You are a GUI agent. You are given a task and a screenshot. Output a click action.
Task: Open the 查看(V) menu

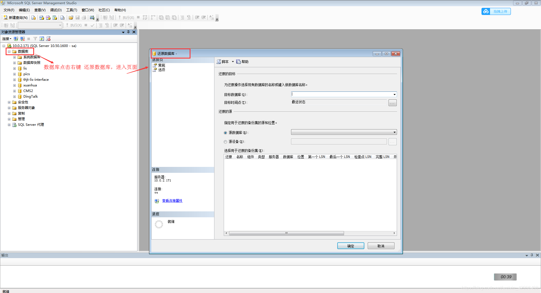click(x=40, y=10)
